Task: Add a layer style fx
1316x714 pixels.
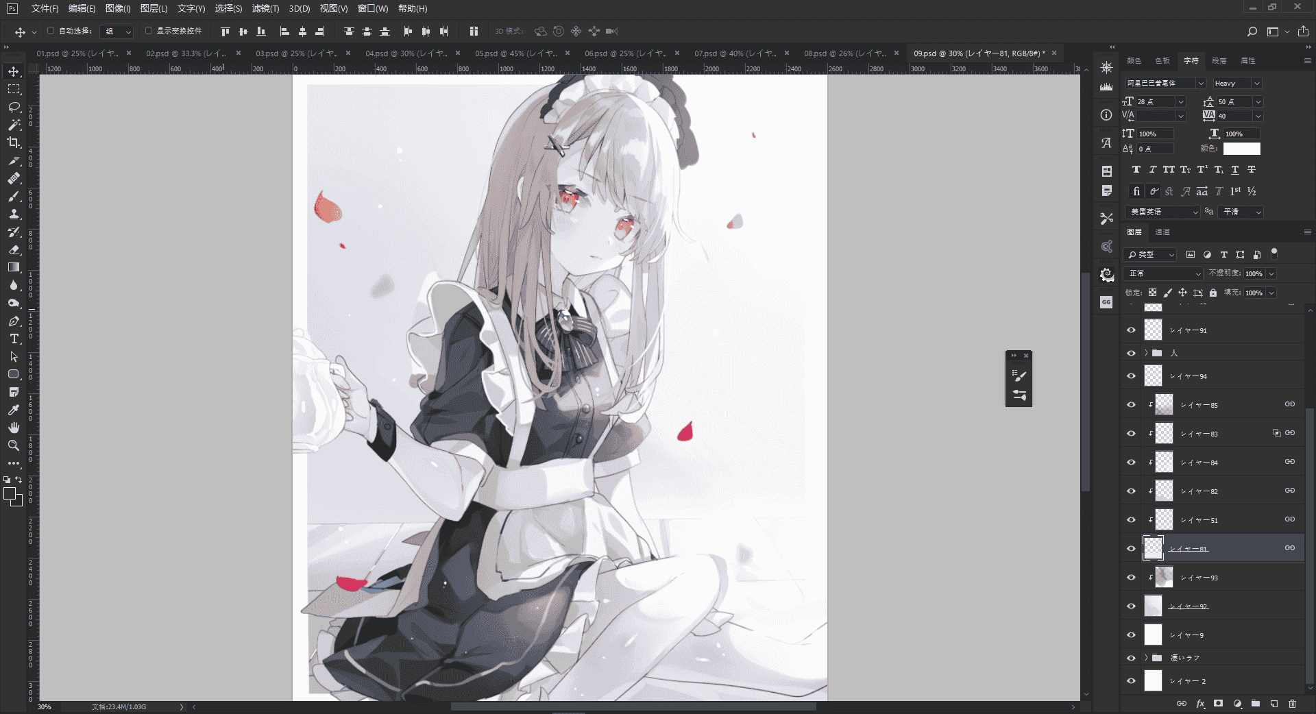Action: (1200, 704)
